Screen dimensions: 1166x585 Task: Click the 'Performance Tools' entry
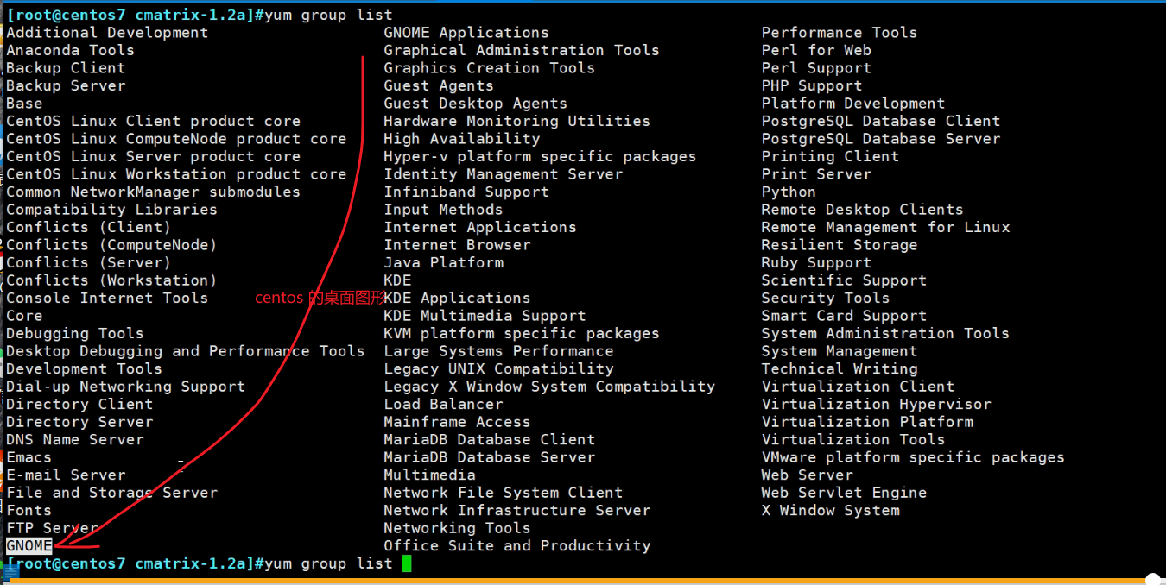pos(839,33)
